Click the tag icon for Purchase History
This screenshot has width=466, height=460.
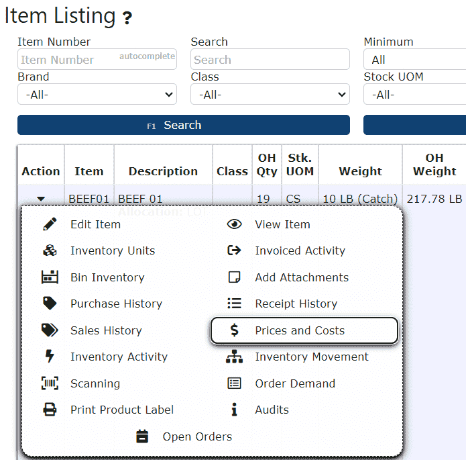click(50, 304)
